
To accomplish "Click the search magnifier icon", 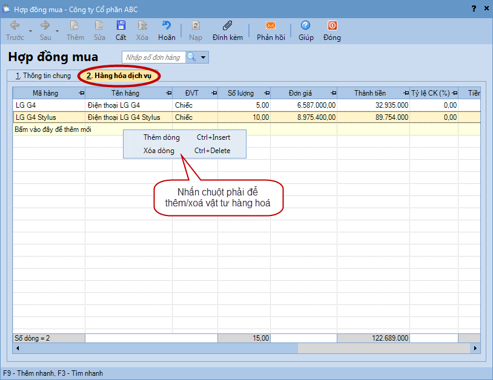I will click(x=191, y=57).
